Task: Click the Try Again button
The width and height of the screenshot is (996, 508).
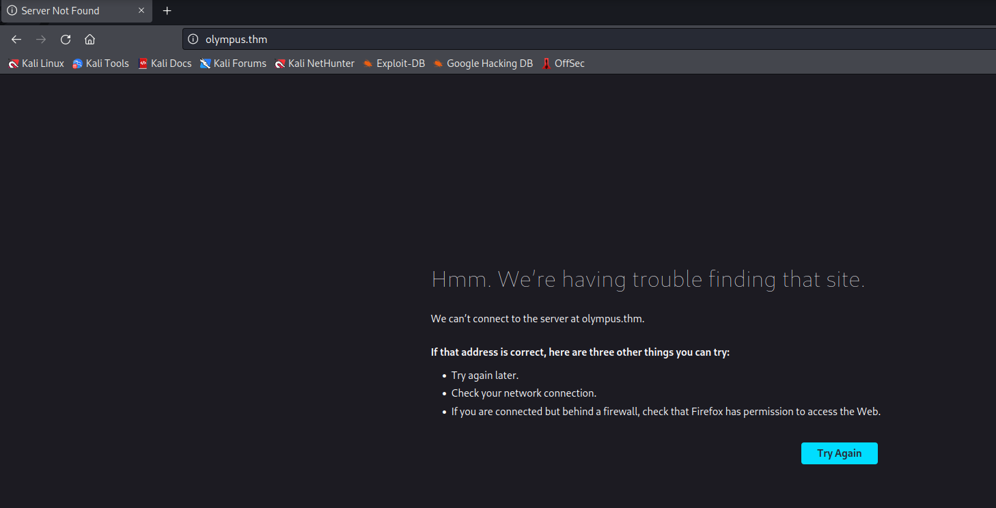Action: coord(839,453)
